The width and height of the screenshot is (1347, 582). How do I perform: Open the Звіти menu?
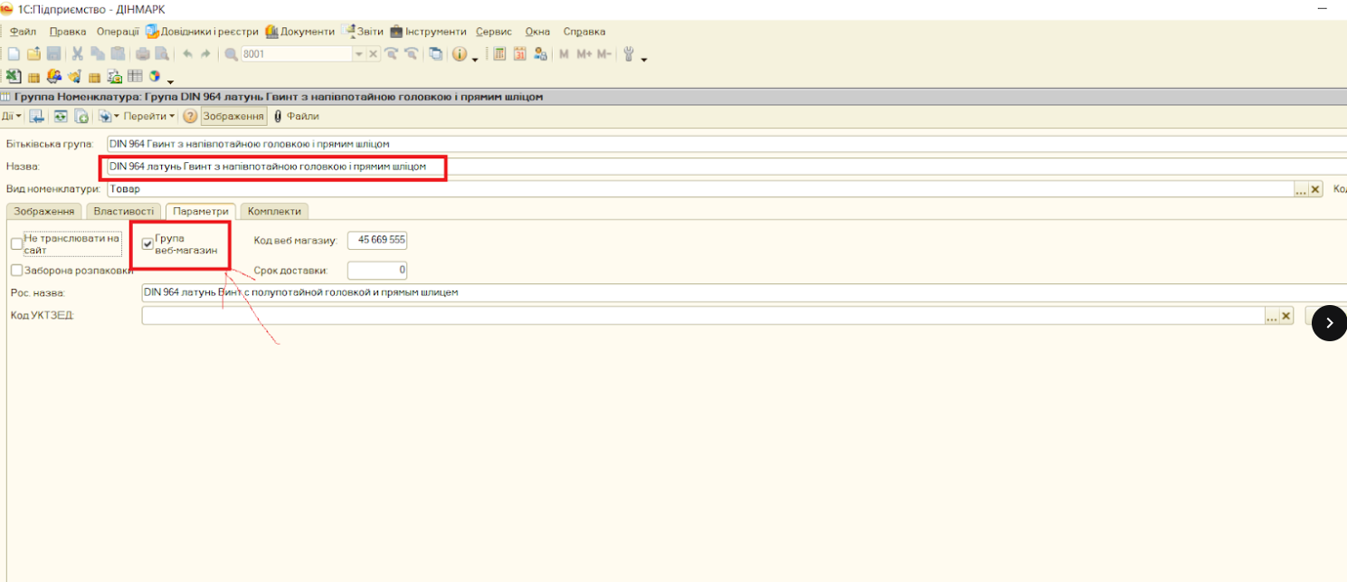pos(363,31)
